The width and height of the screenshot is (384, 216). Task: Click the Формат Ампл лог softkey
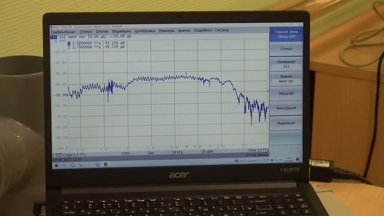pos(286,79)
